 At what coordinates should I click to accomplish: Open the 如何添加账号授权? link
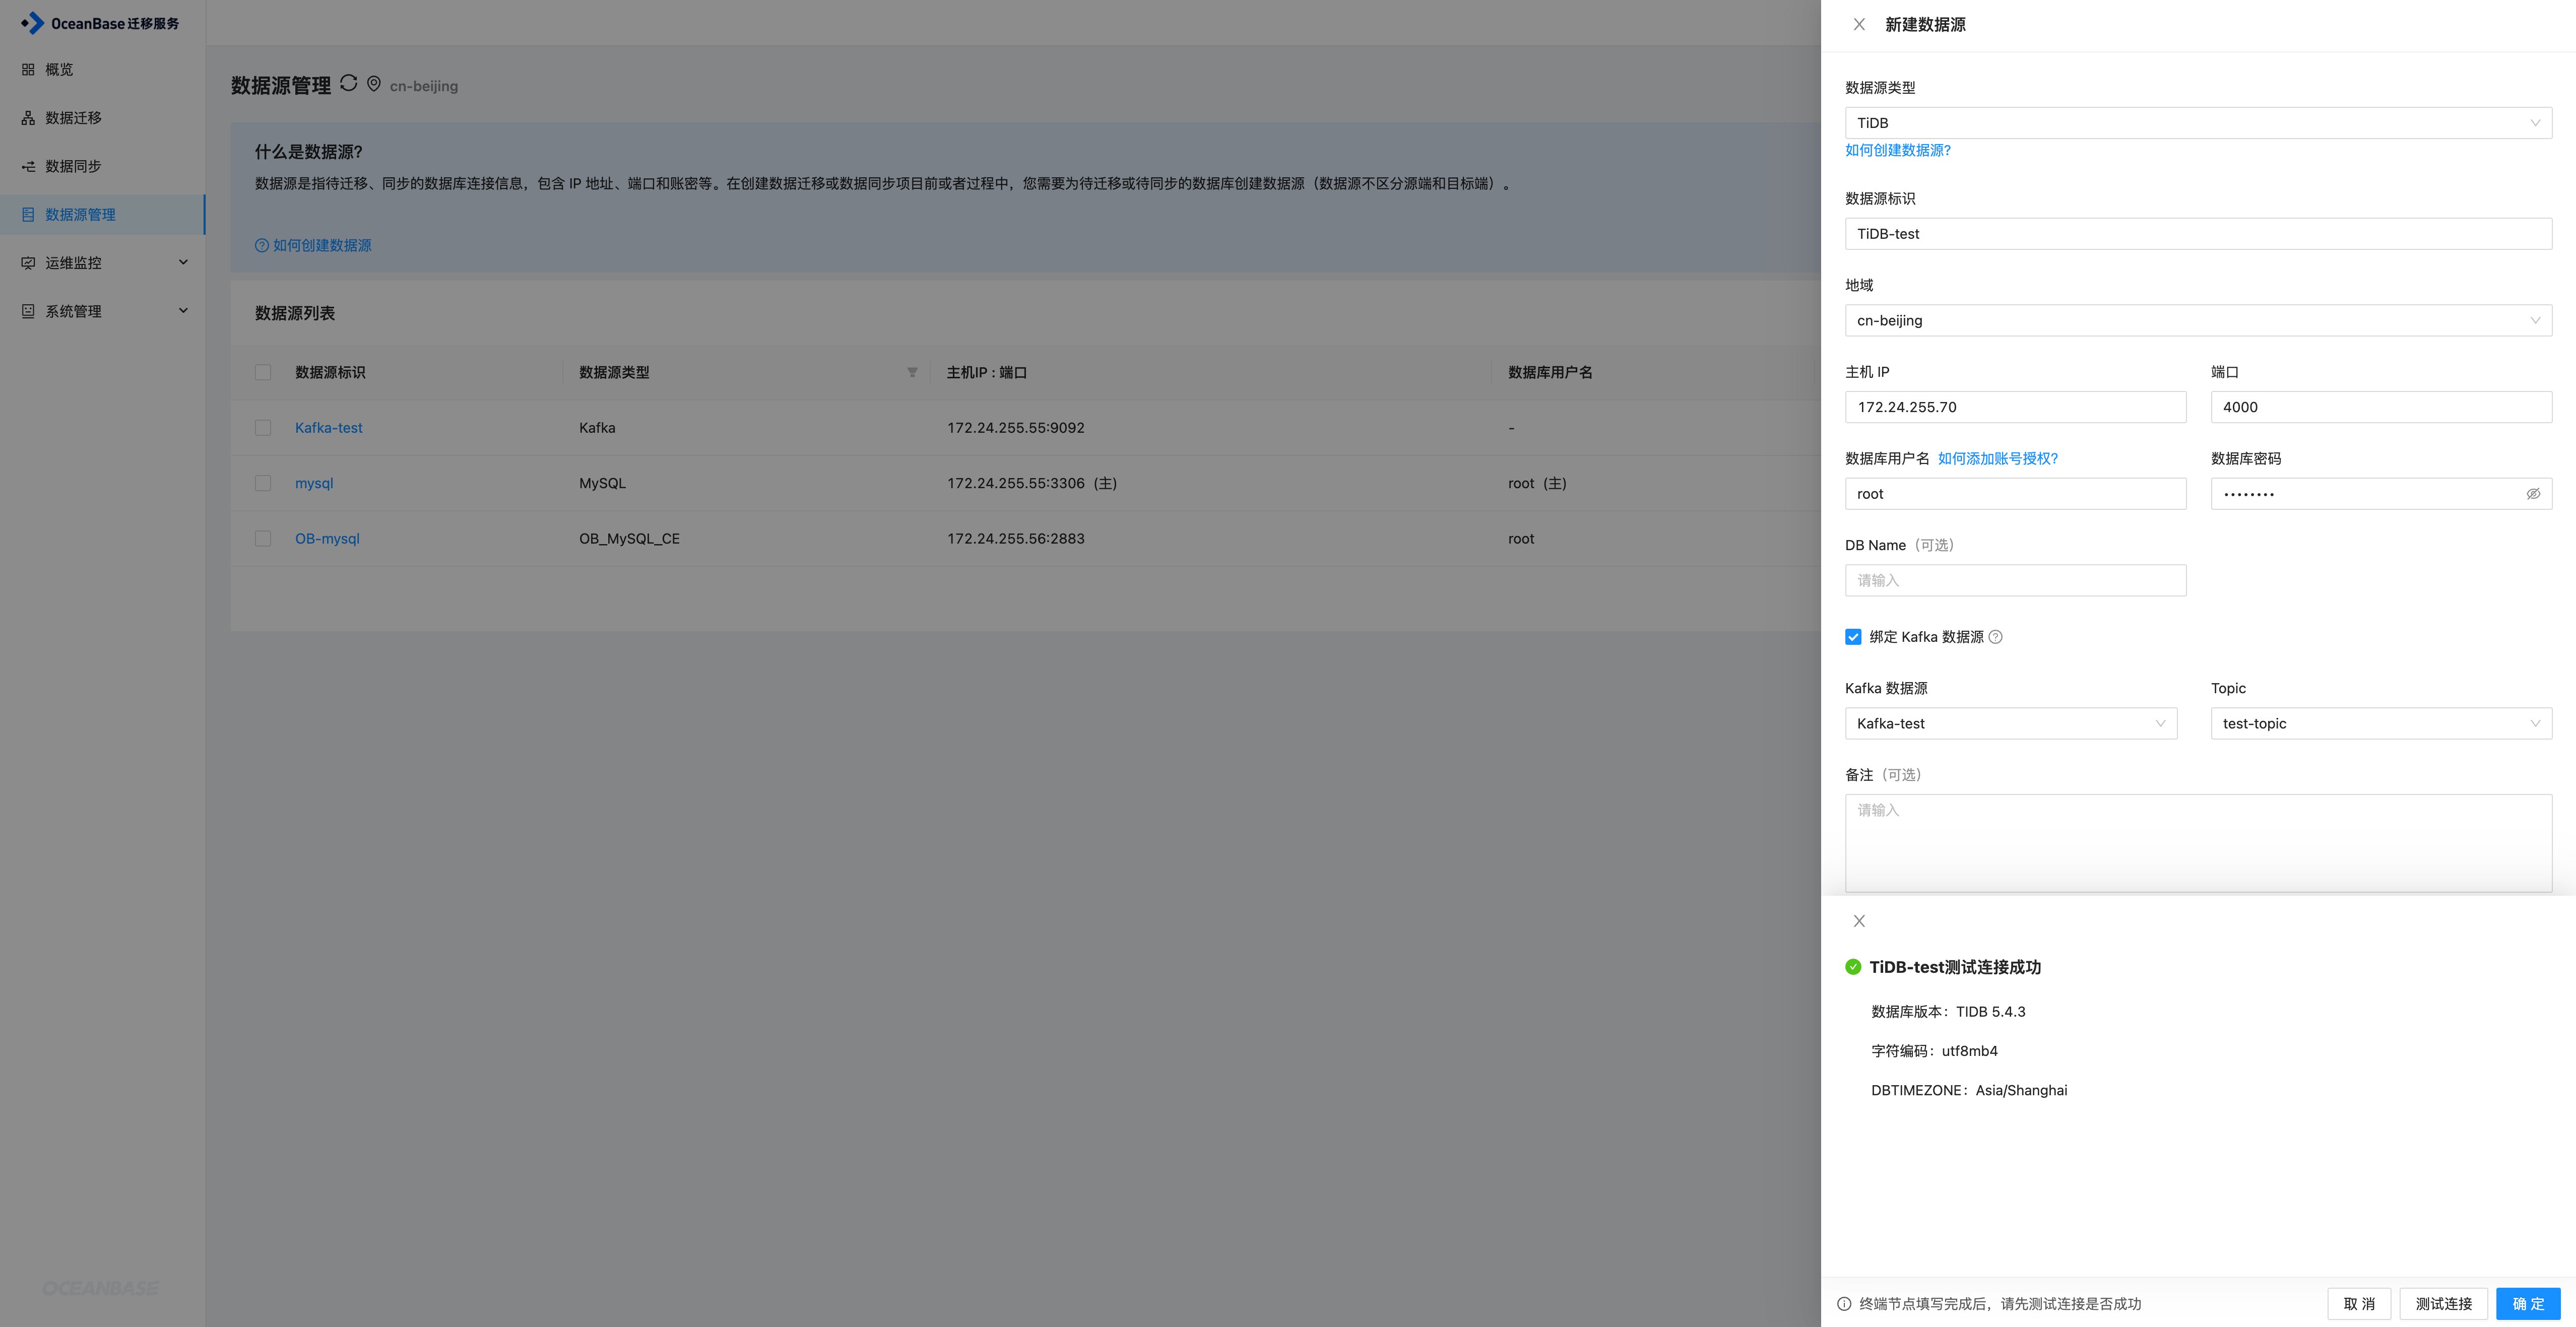click(x=1997, y=458)
